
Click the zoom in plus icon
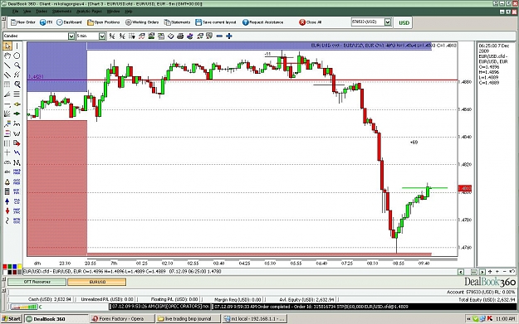pyautogui.click(x=228, y=36)
